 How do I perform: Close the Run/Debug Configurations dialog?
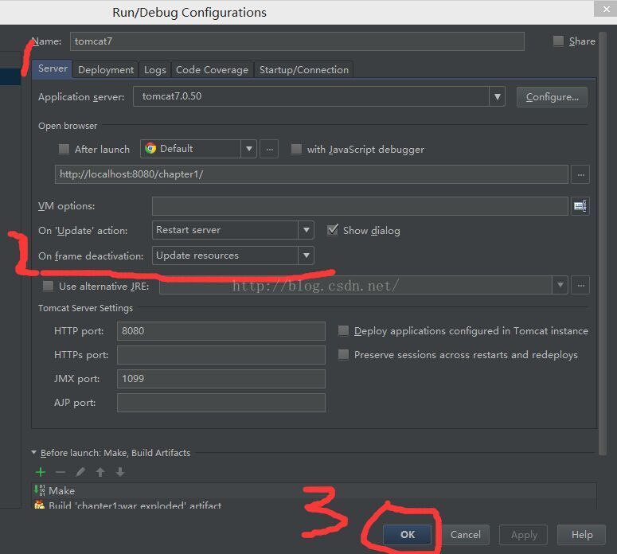coord(606,9)
